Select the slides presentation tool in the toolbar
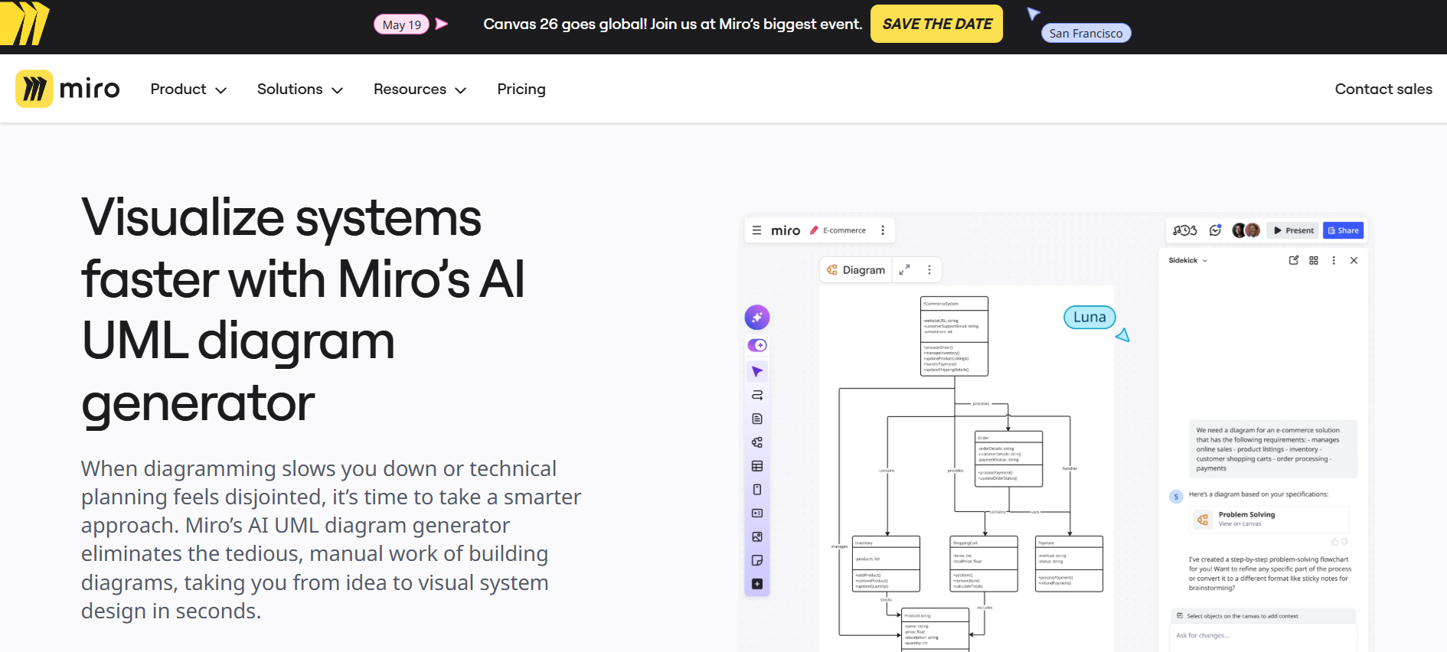The height and width of the screenshot is (652, 1447). [x=757, y=513]
